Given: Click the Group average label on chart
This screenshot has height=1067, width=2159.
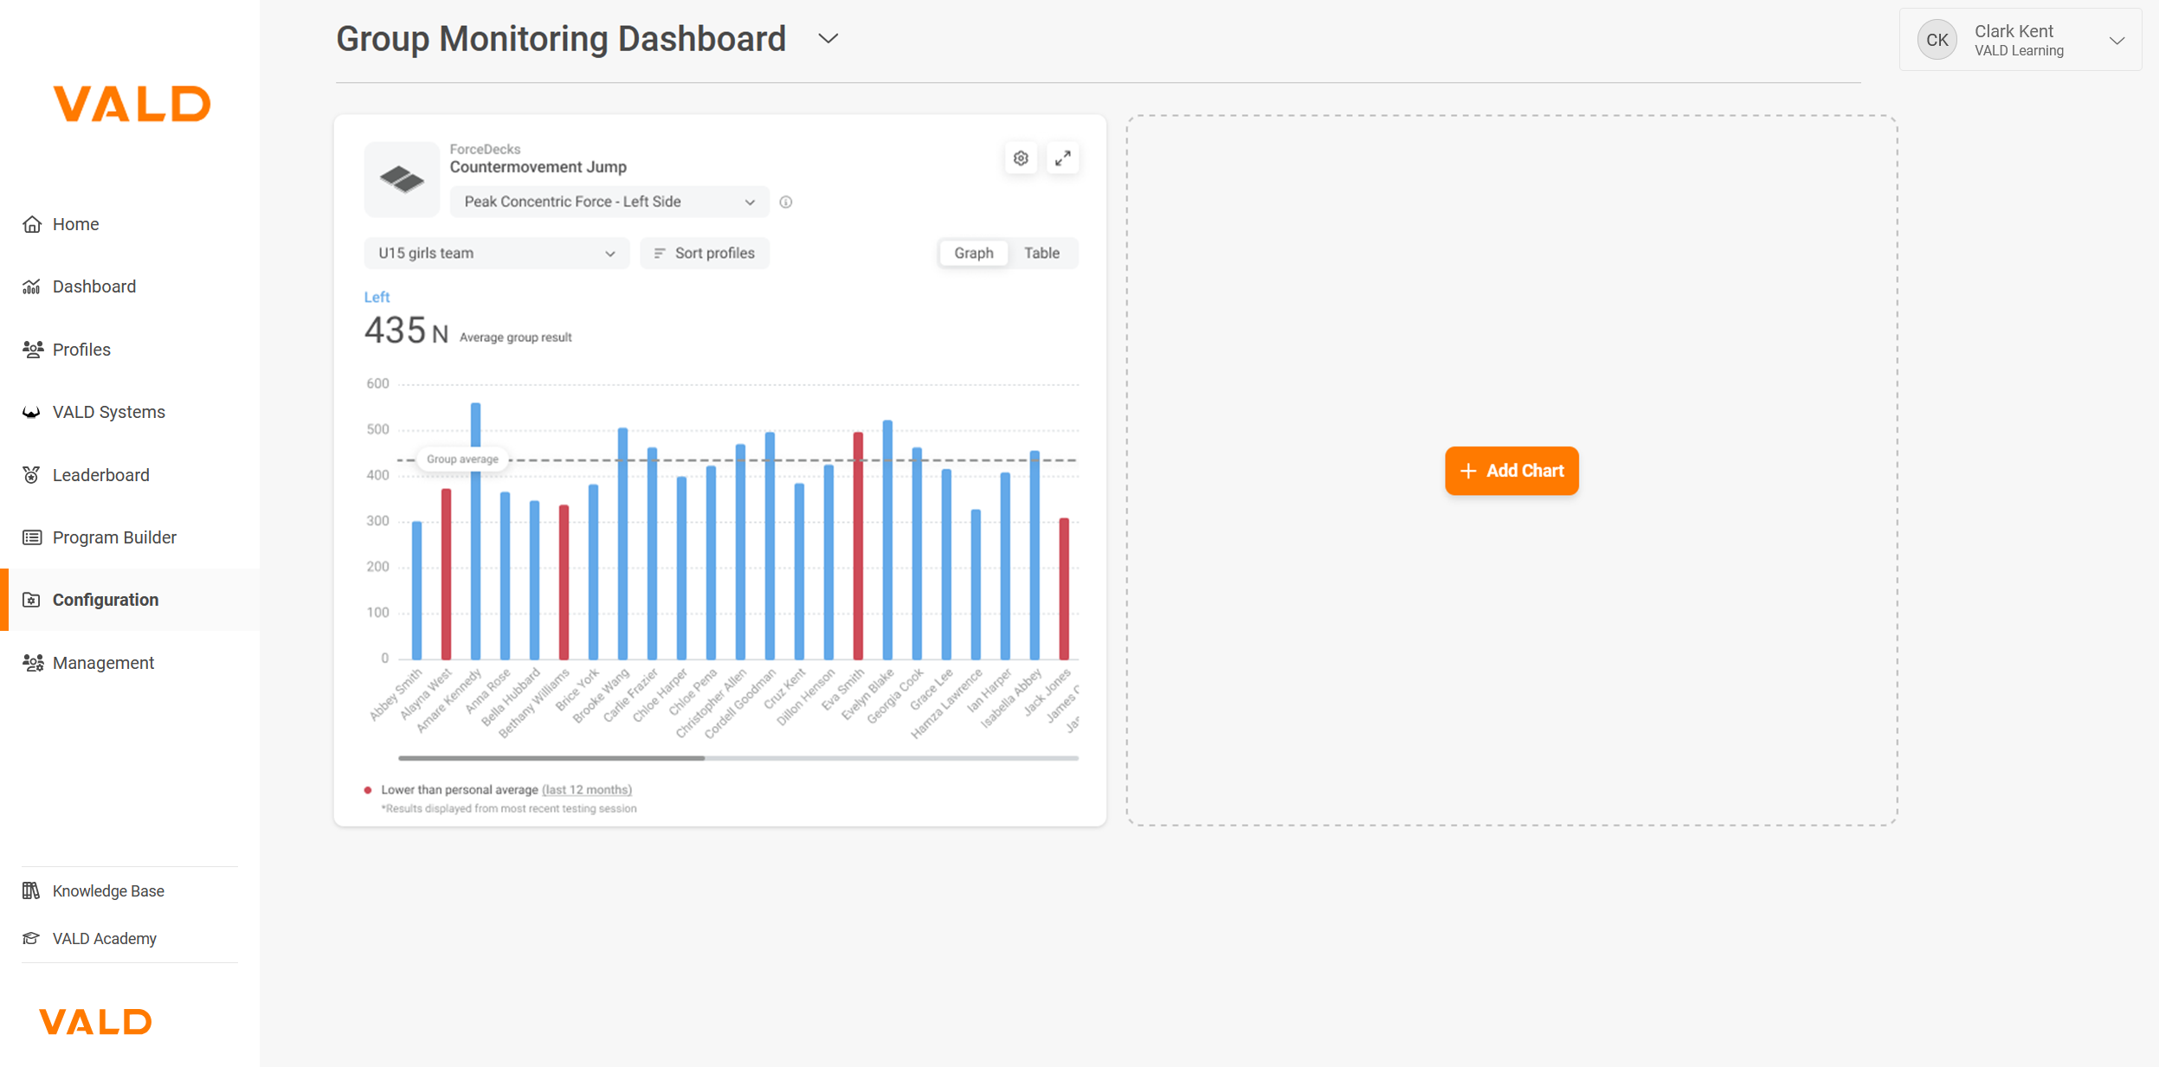Looking at the screenshot, I should [462, 460].
